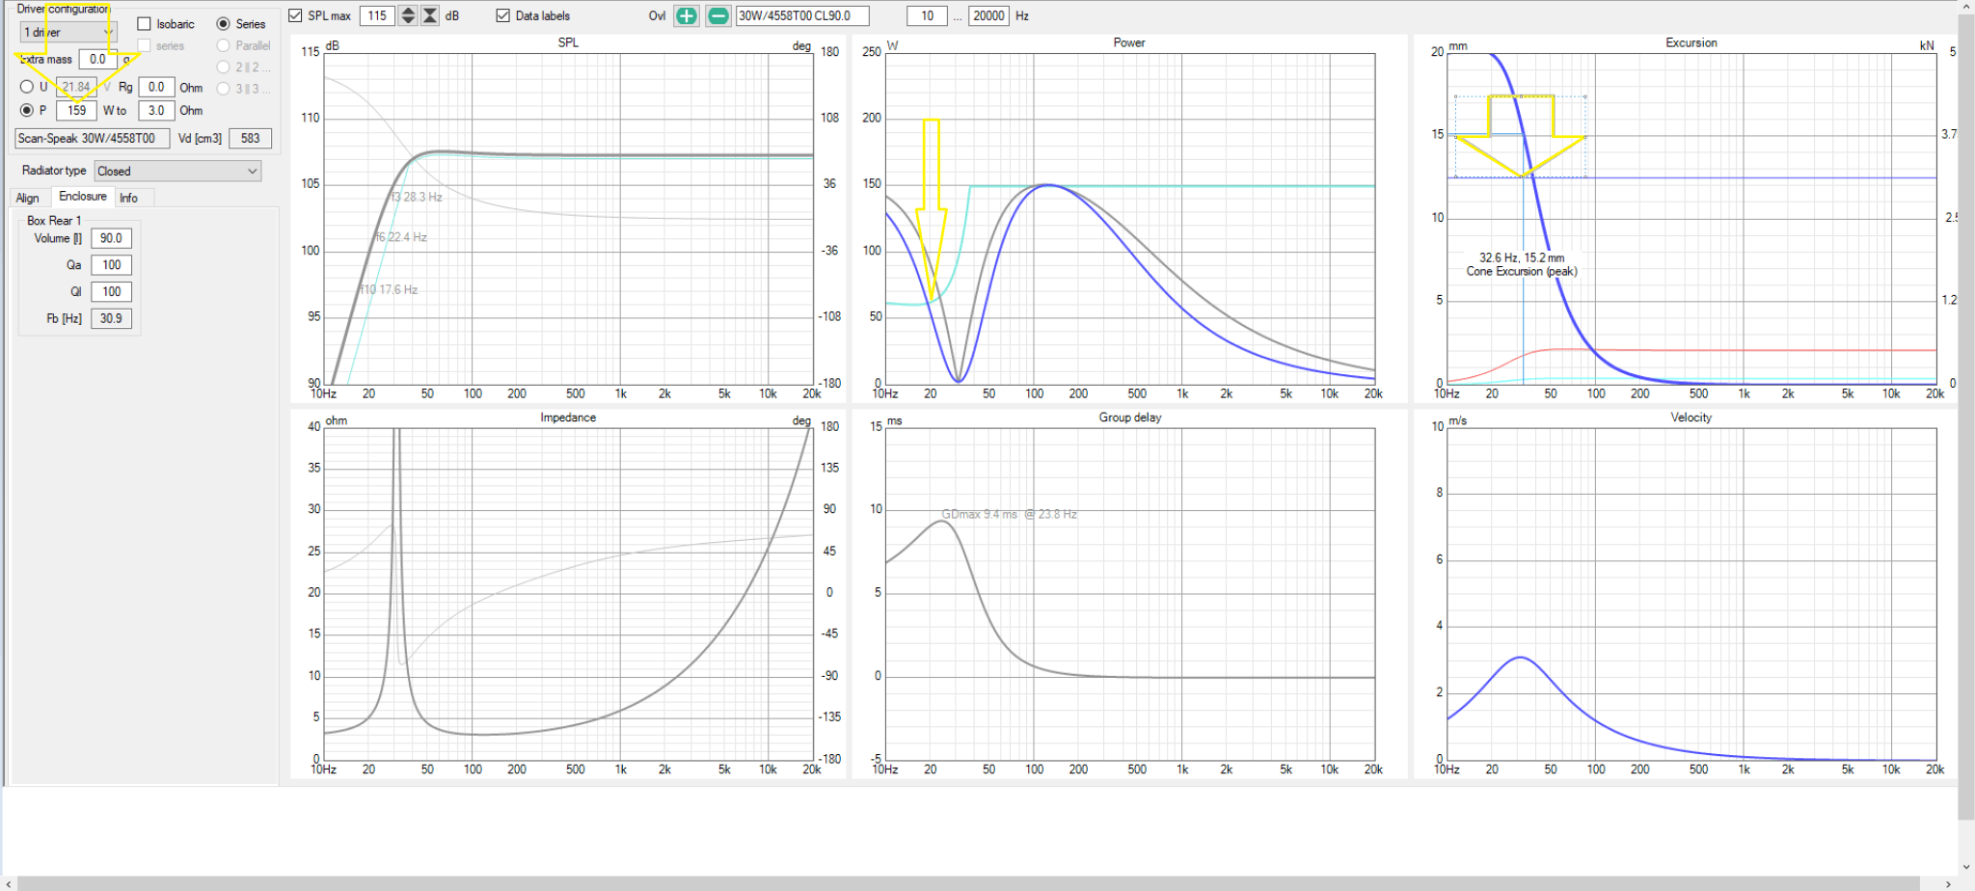Click the vertical scrollbar down arrow
Screen dimensions: 1975x891
point(1966,867)
